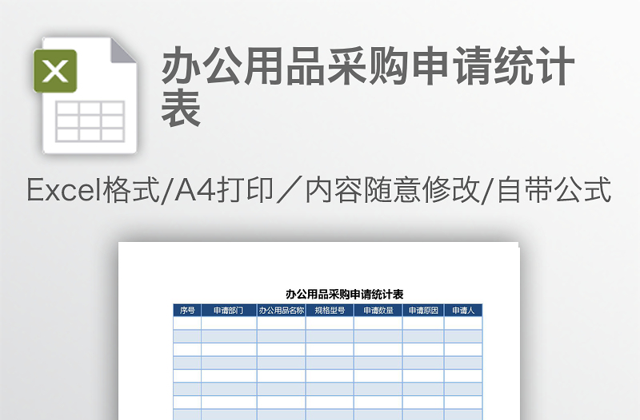Click the preview sheet title 办公用品采购申请统计表
This screenshot has width=640, height=420.
(x=345, y=294)
